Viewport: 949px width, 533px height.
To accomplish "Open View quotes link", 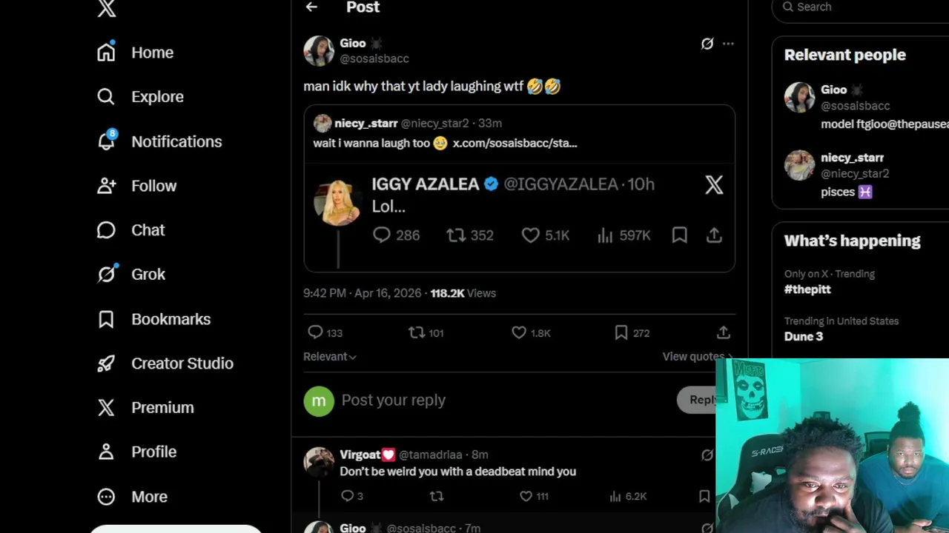I will pyautogui.click(x=693, y=356).
